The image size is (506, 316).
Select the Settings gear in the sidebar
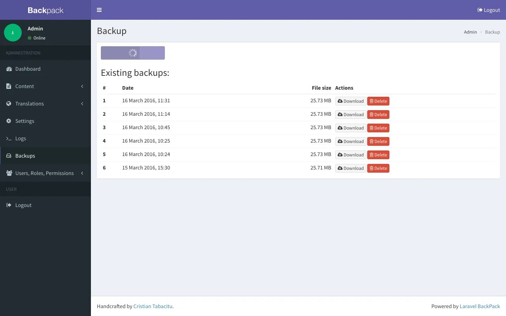point(9,121)
